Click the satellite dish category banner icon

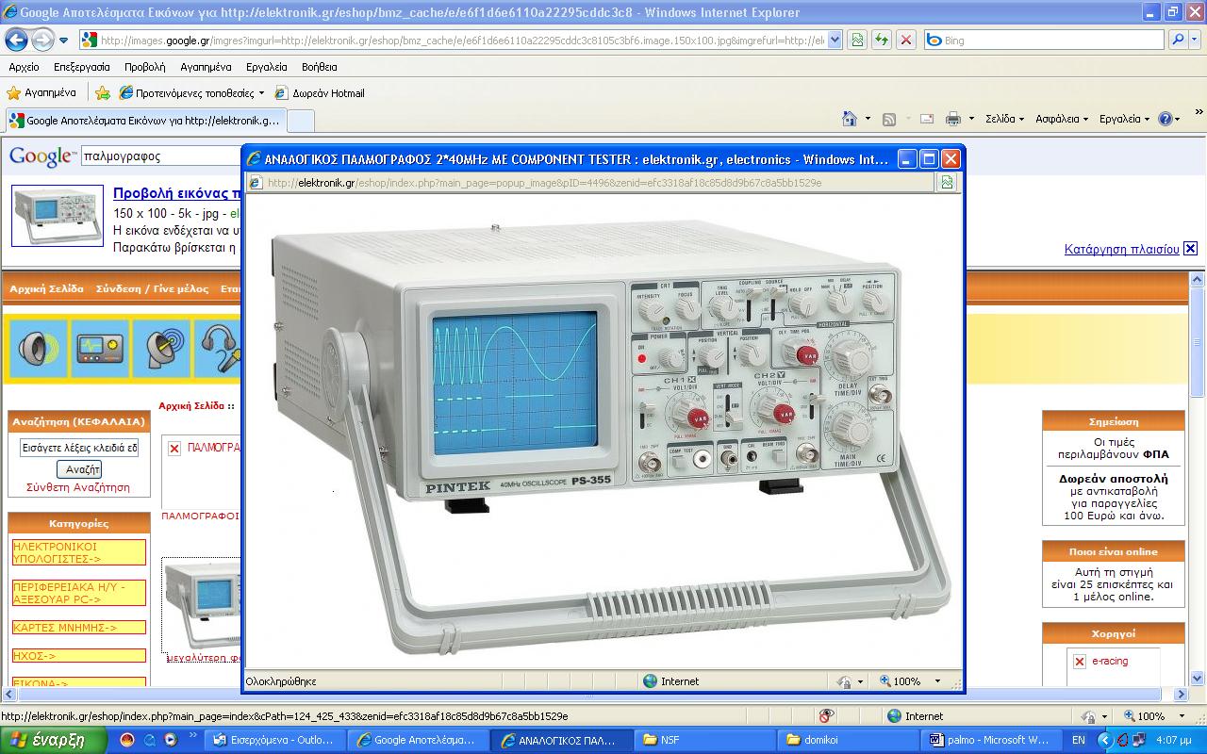pyautogui.click(x=161, y=349)
